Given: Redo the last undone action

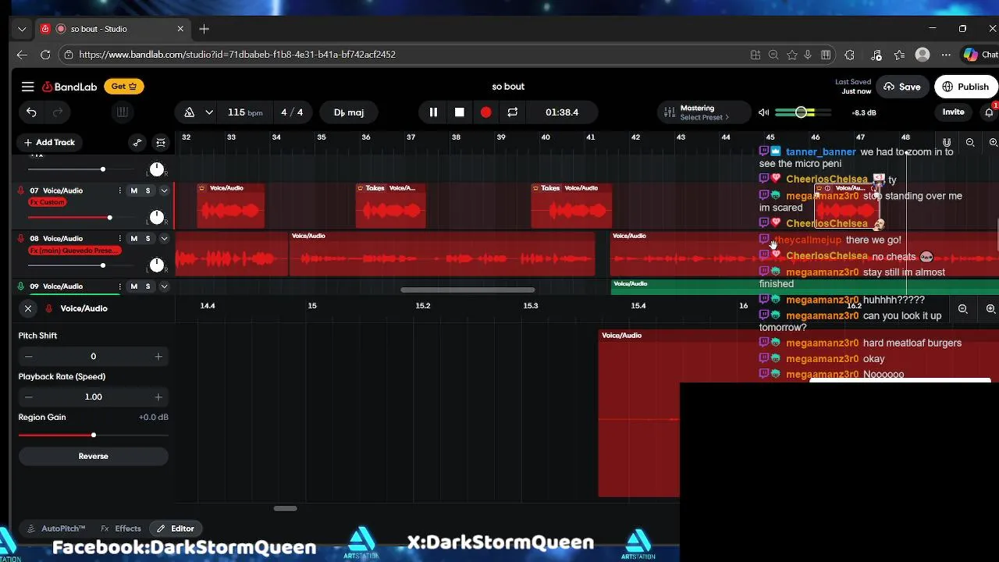Looking at the screenshot, I should pos(57,112).
